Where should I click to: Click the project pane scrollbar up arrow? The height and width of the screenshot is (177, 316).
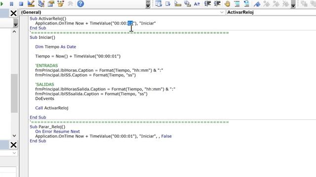[x=14, y=31]
